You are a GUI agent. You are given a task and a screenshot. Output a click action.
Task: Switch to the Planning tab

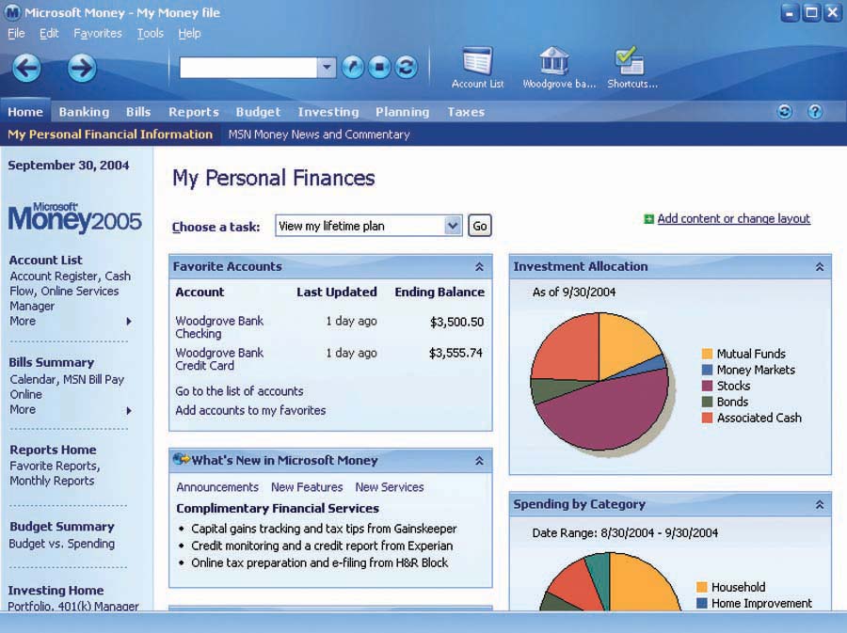pos(403,112)
